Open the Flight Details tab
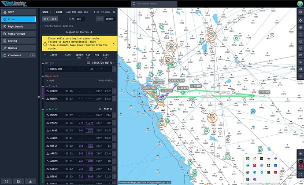The width and height of the screenshot is (304, 185). (x=18, y=26)
